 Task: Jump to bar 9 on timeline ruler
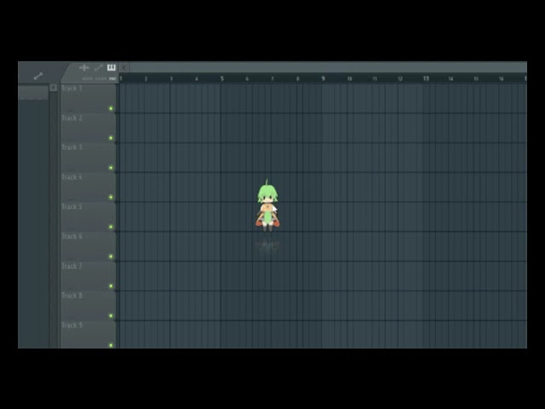tap(324, 79)
